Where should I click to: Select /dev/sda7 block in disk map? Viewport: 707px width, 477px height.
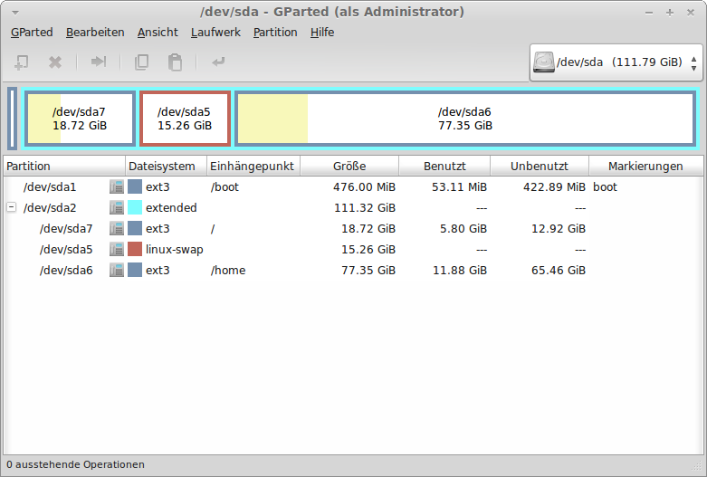80,119
